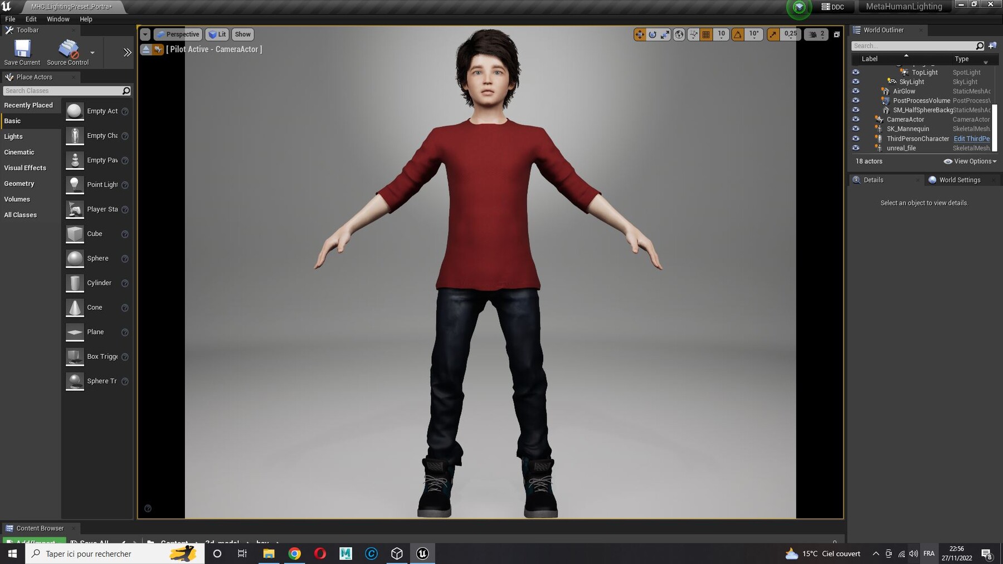Image resolution: width=1003 pixels, height=564 pixels.
Task: Hide the PostProcessVolume actor
Action: tap(856, 100)
